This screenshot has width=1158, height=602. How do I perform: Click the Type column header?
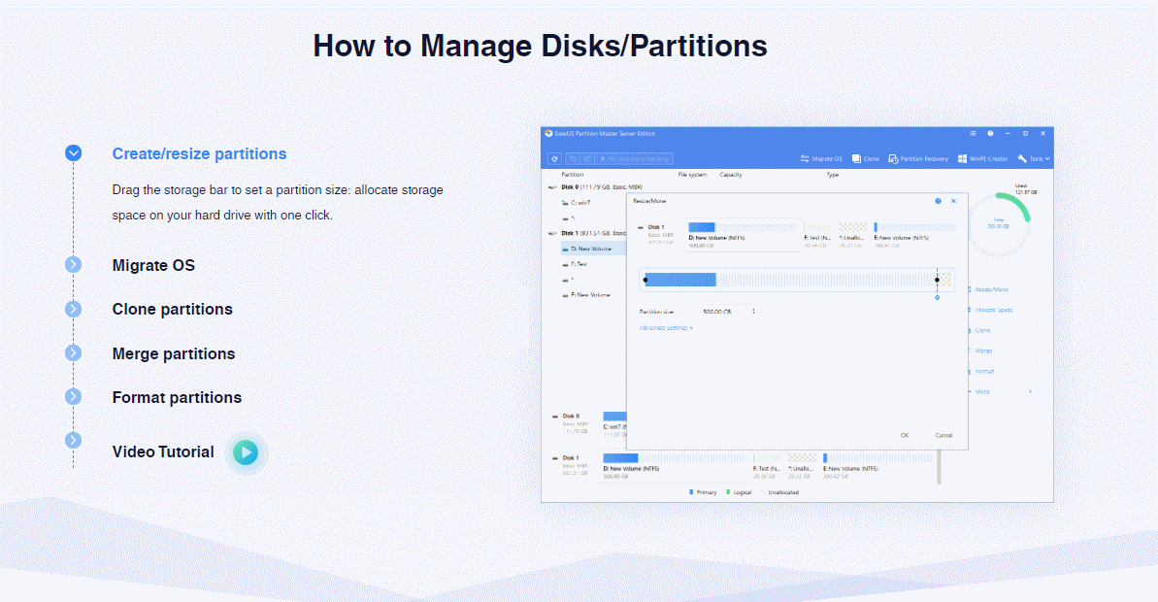point(832,175)
